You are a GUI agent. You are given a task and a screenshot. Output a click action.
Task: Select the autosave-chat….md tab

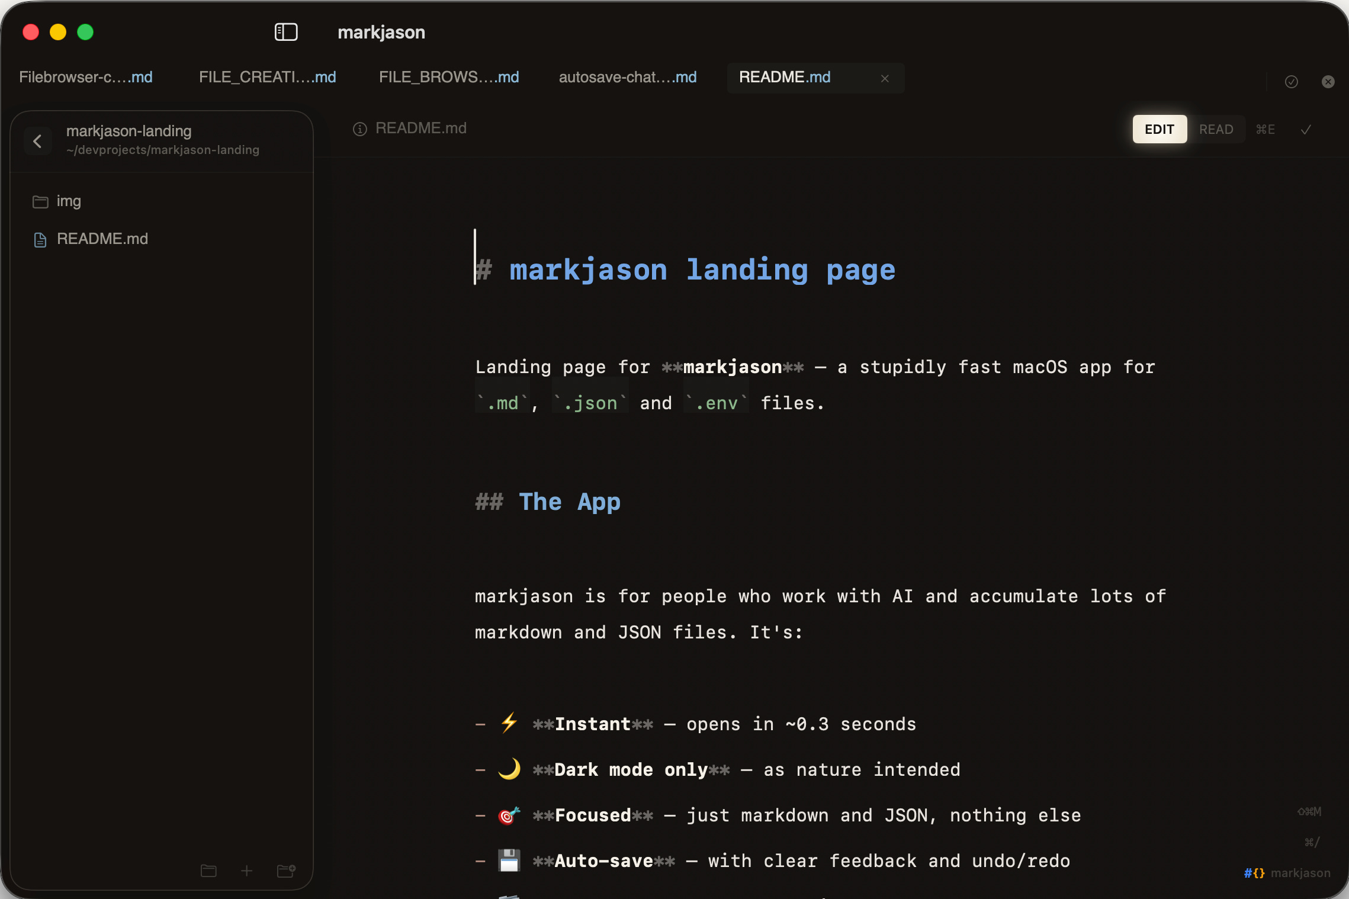coord(627,78)
